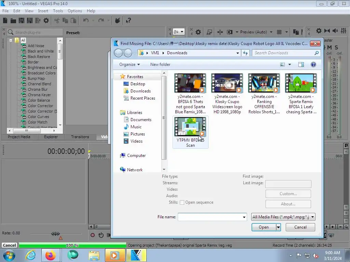This screenshot has height=262, width=350.
Task: Click the volume icon in system tray
Action: point(315,256)
